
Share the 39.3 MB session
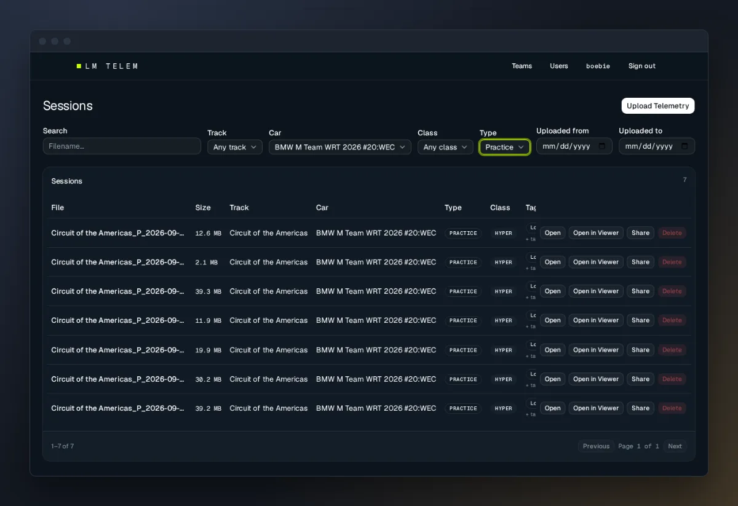coord(640,291)
